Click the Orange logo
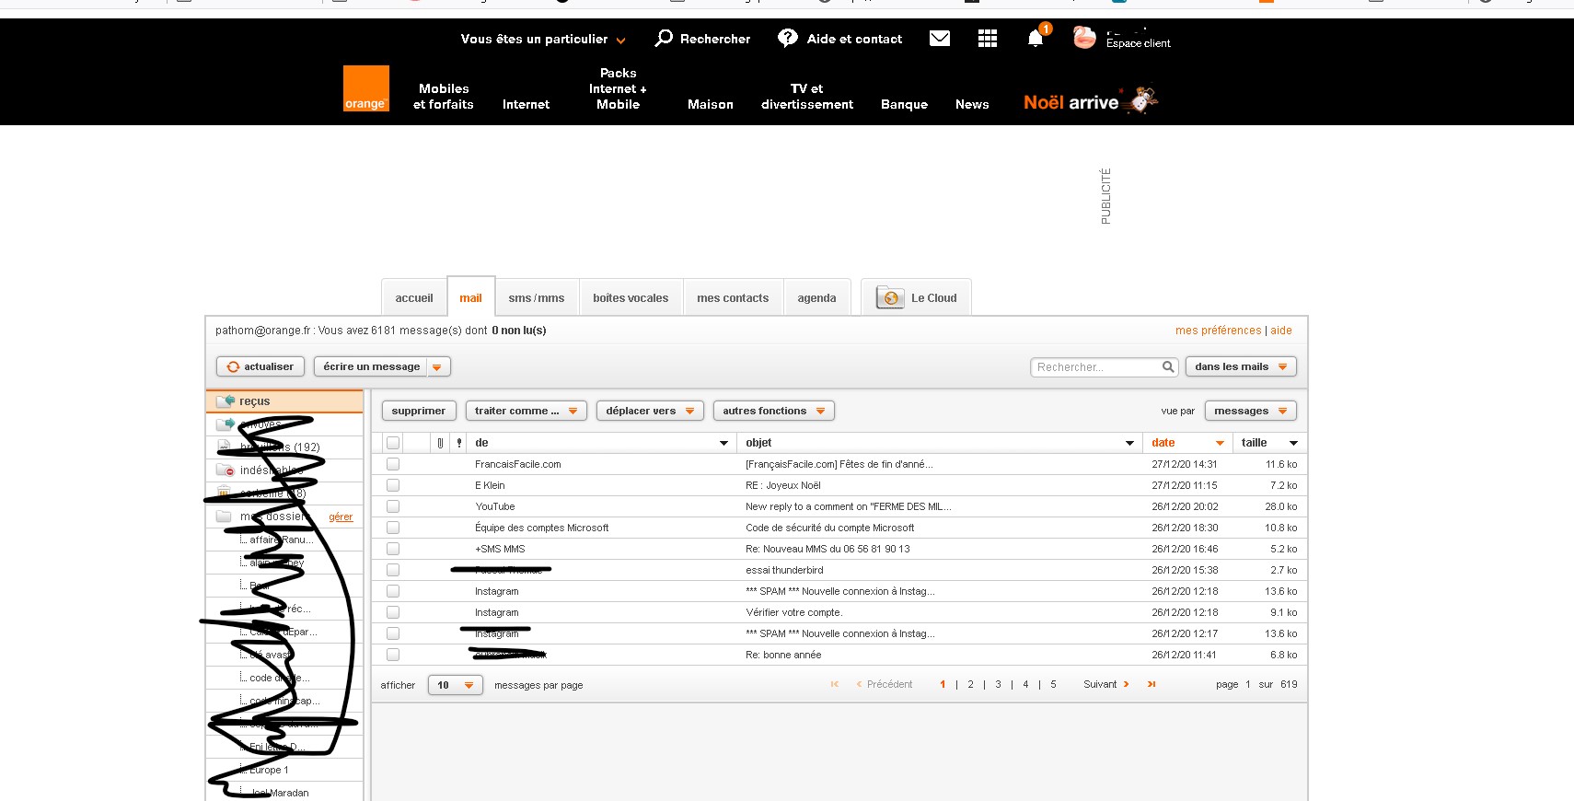Viewport: 1574px width, 801px height. tap(365, 88)
